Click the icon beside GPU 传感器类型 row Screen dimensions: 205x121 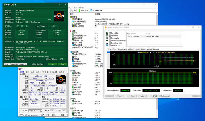coord(73,21)
